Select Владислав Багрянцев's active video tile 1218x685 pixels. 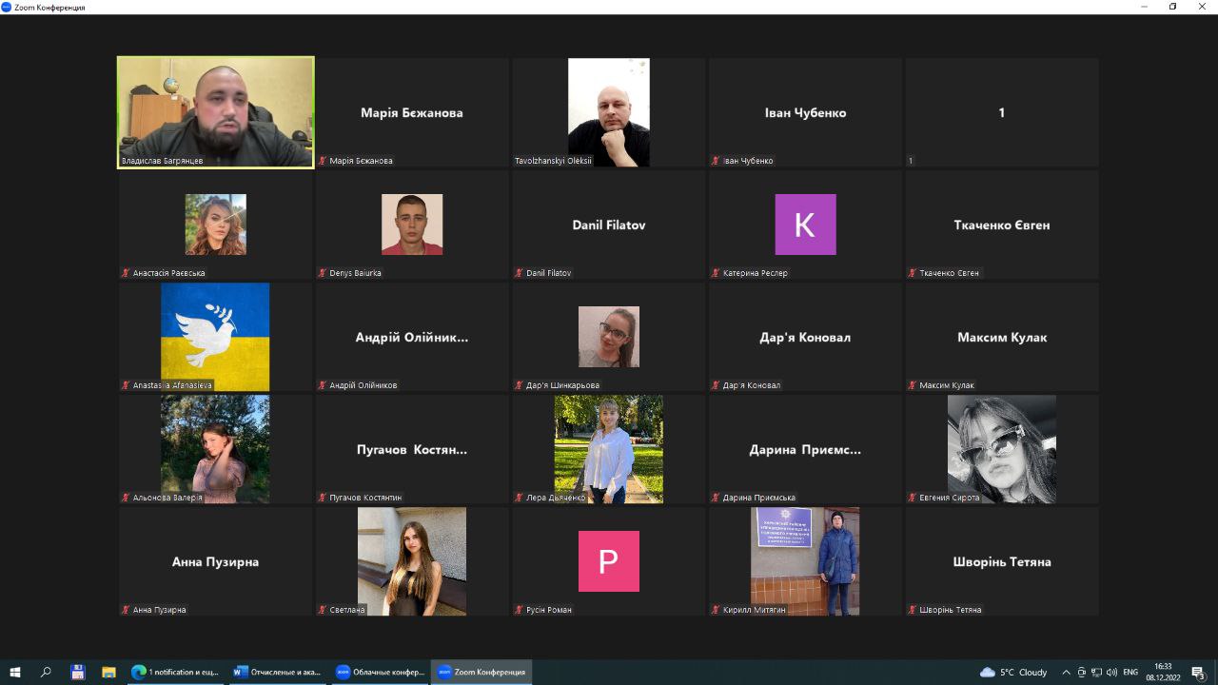point(216,112)
